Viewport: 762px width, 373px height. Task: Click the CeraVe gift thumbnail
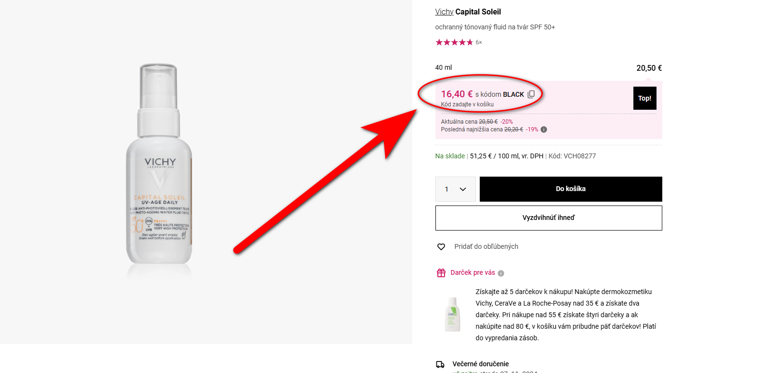click(452, 315)
